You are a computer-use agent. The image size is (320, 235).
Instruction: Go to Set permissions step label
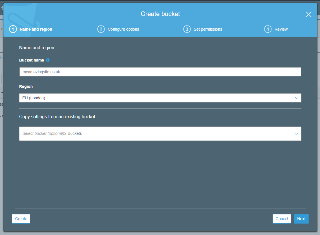click(x=208, y=29)
